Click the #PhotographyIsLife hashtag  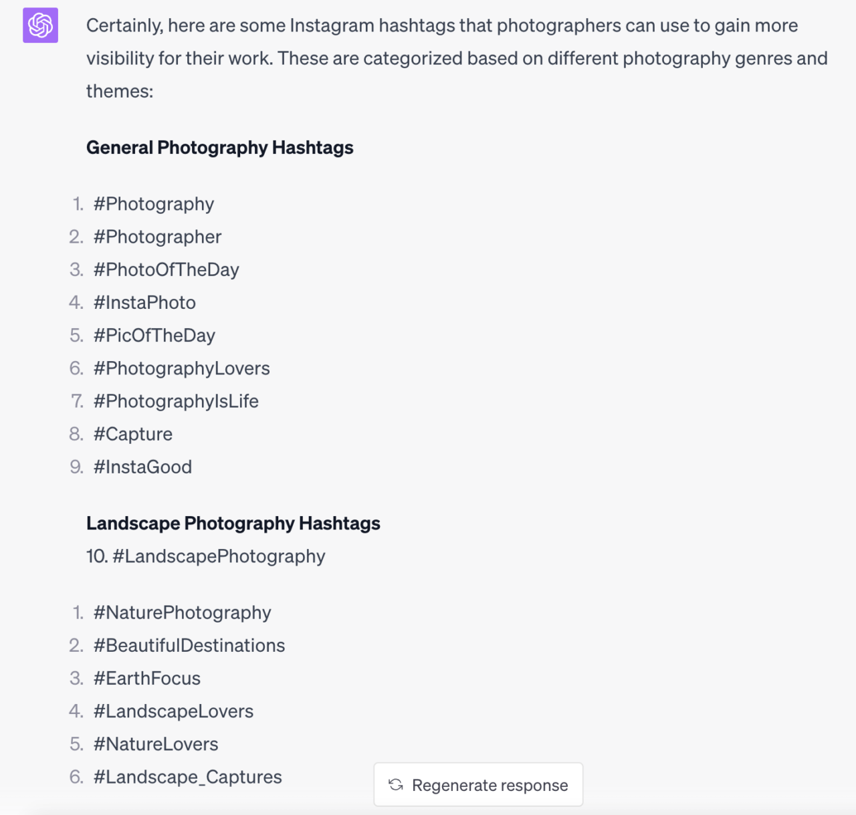click(x=176, y=401)
